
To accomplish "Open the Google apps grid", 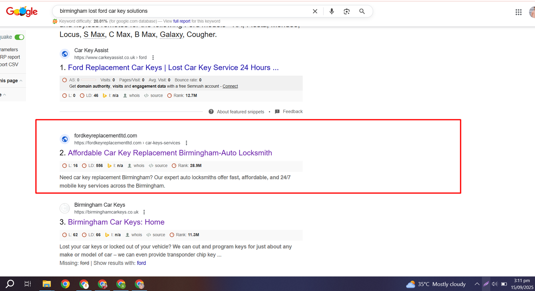I will [x=518, y=12].
